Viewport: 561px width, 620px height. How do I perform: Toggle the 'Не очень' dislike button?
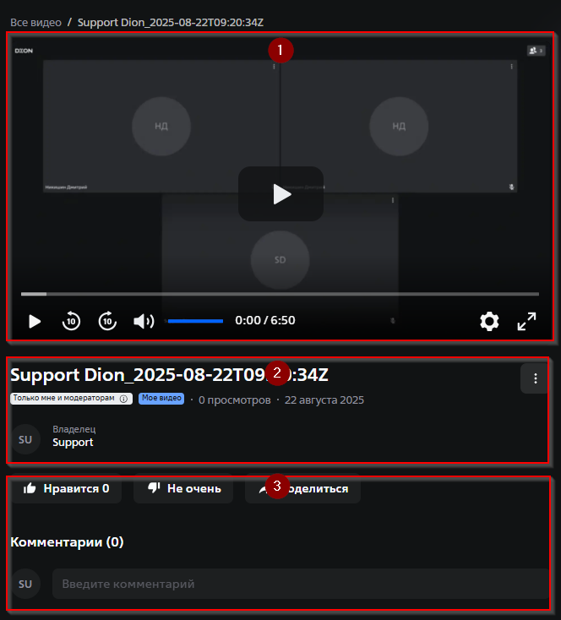click(183, 488)
